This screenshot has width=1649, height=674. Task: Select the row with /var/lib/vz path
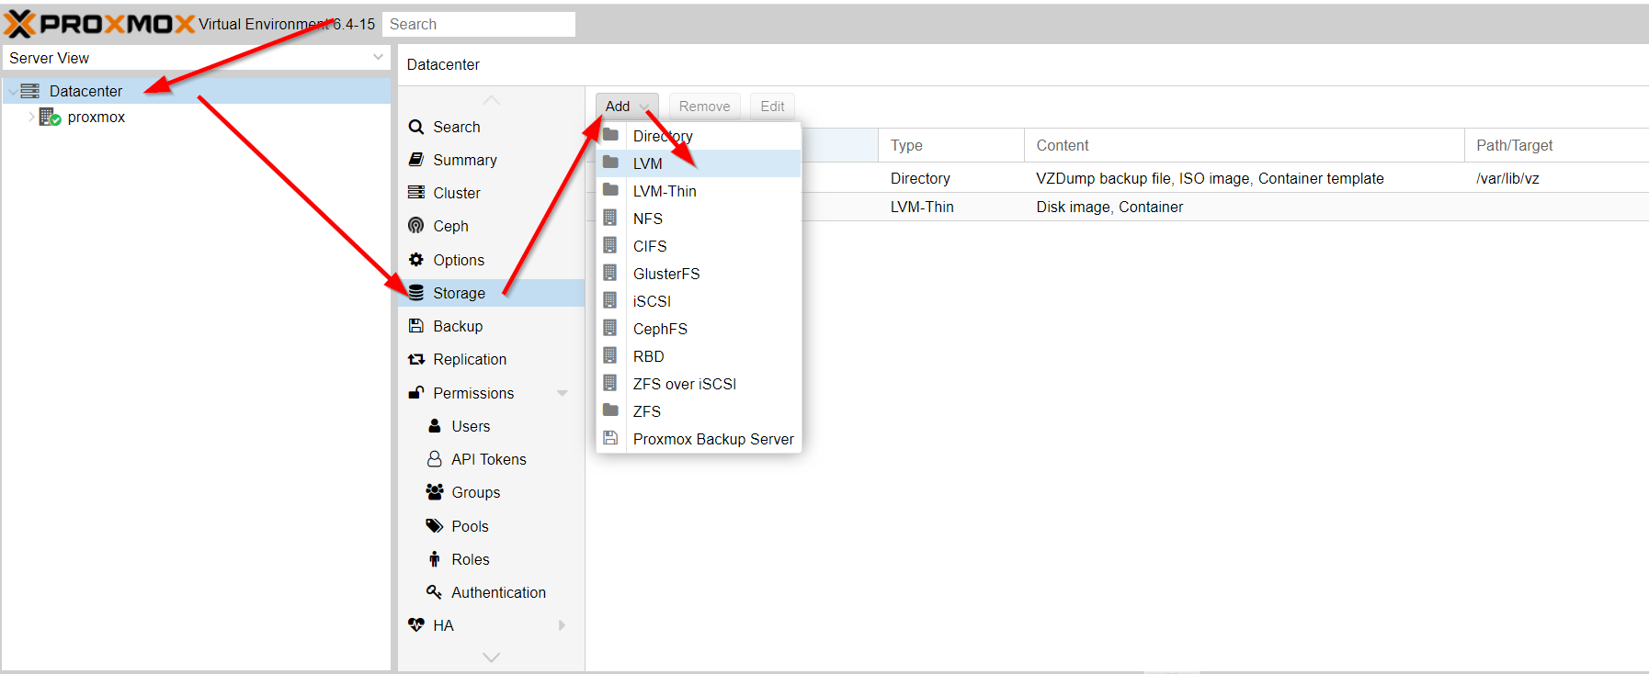(x=1118, y=178)
